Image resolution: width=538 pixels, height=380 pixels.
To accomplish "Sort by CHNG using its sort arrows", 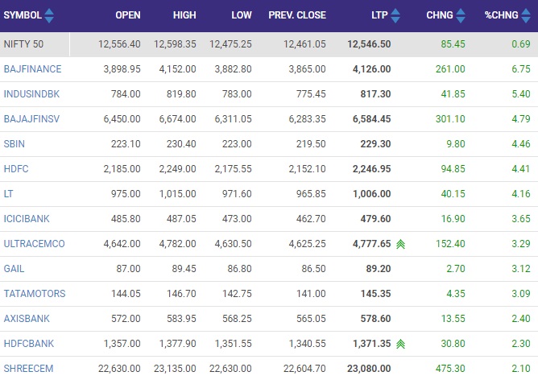I will (461, 15).
